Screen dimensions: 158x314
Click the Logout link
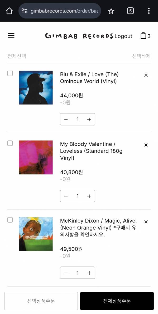[x=123, y=36]
